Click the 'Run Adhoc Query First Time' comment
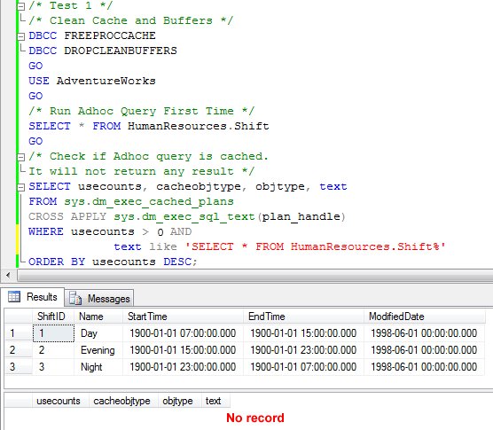 [142, 111]
